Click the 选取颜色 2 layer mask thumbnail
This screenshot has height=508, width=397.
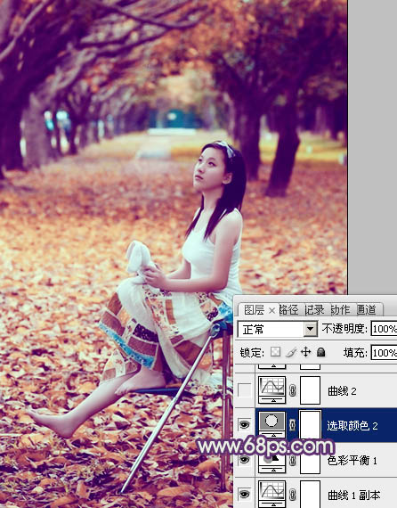311,425
